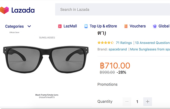
Task: Increase quantity with the plus button
Action: [x=148, y=102]
